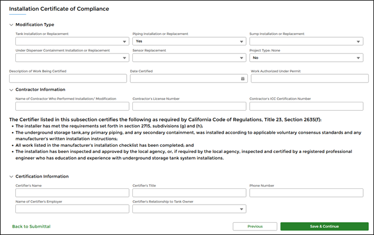This screenshot has height=235, width=374.
Task: Go to the Previous page
Action: click(255, 226)
